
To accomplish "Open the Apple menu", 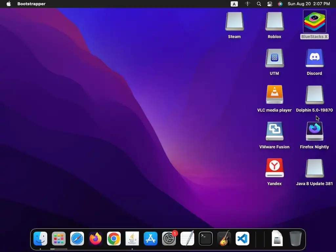I will (9, 4).
